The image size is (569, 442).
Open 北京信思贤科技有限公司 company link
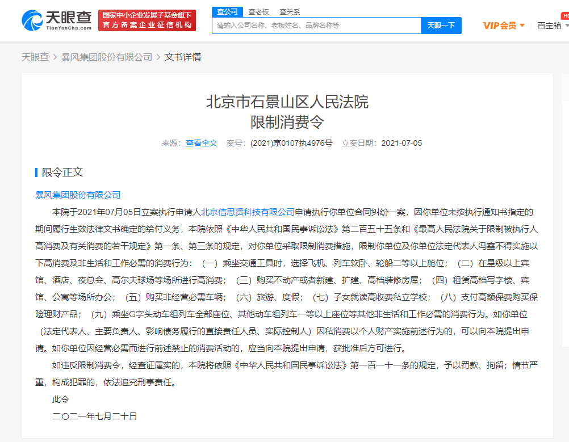tap(248, 212)
